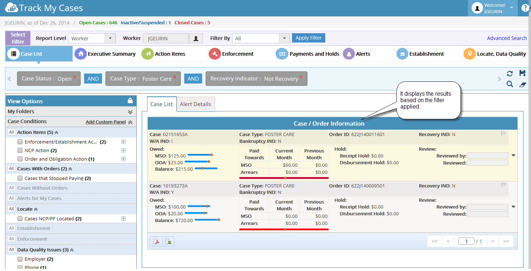Click the first AND operator button

click(x=93, y=79)
